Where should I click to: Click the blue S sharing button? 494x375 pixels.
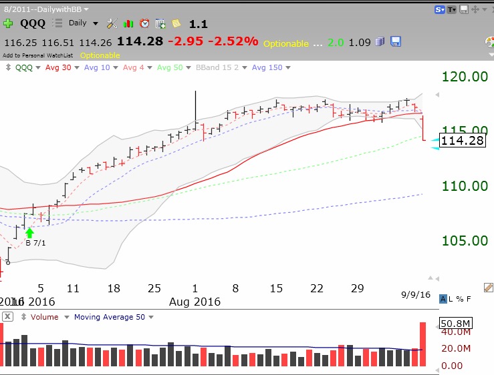click(x=439, y=10)
